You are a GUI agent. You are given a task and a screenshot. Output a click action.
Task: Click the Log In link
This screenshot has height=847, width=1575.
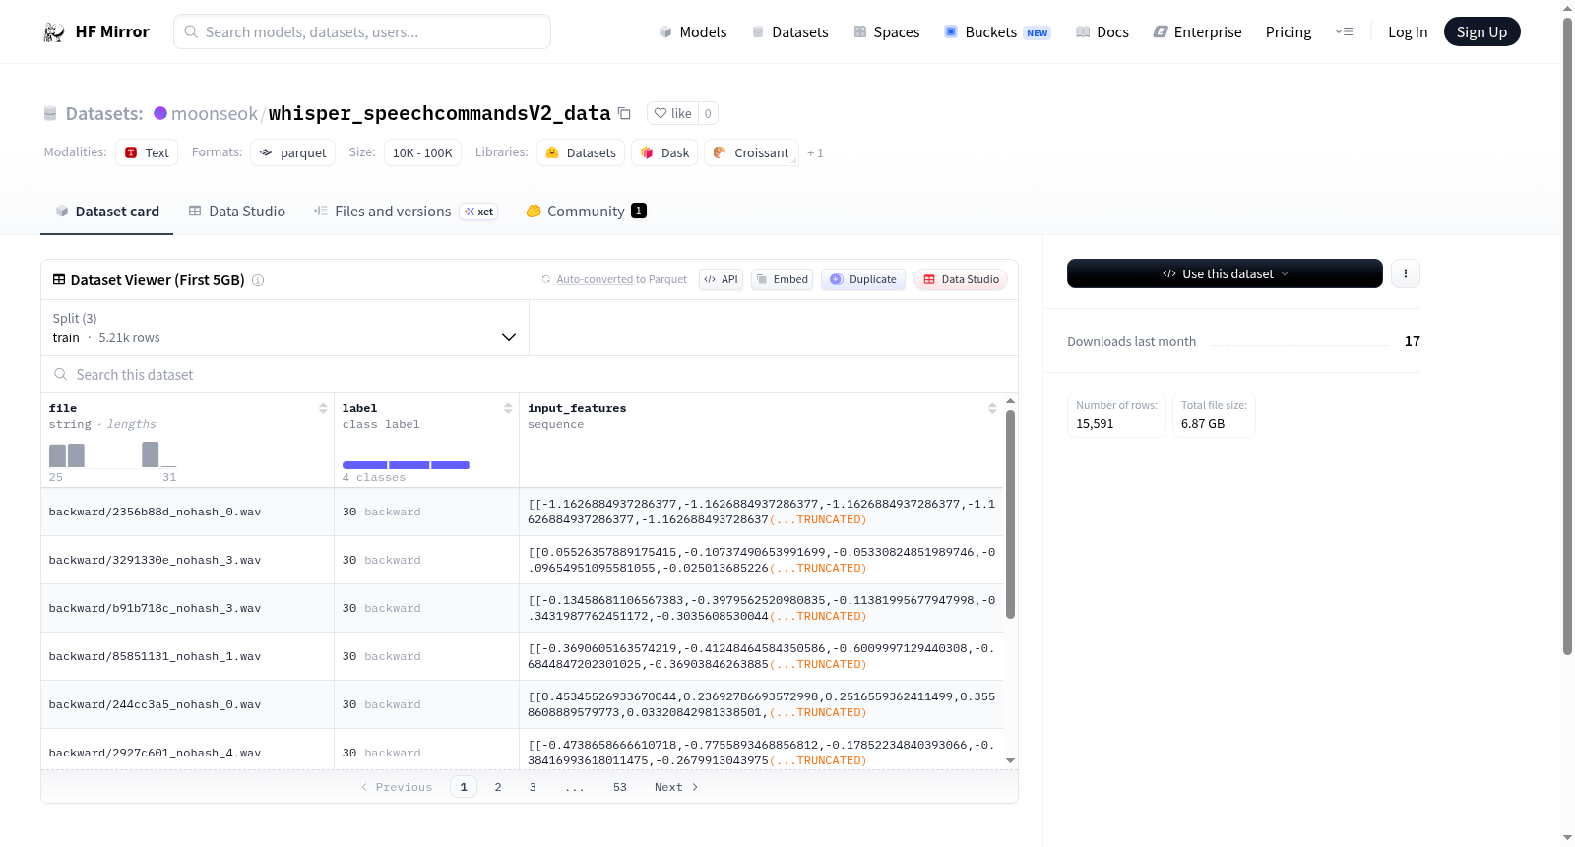[x=1408, y=32]
